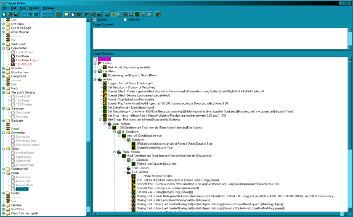The width and height of the screenshot is (353, 217).
Task: Expand the Shadowy Veil category
Action: pyautogui.click(x=3, y=169)
